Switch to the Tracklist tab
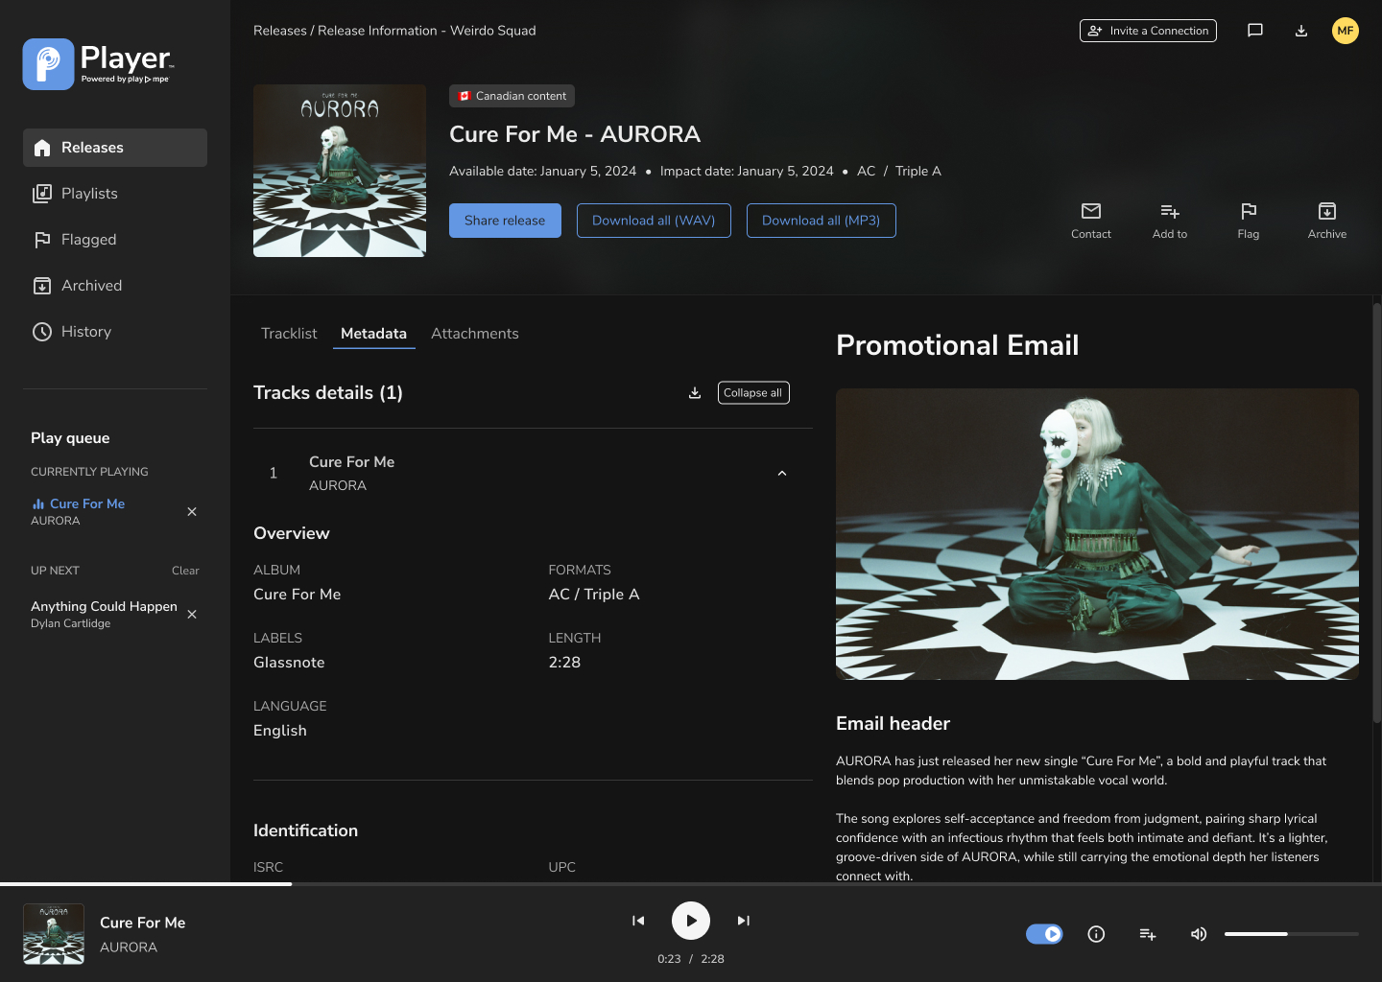This screenshot has width=1382, height=982. click(x=289, y=334)
